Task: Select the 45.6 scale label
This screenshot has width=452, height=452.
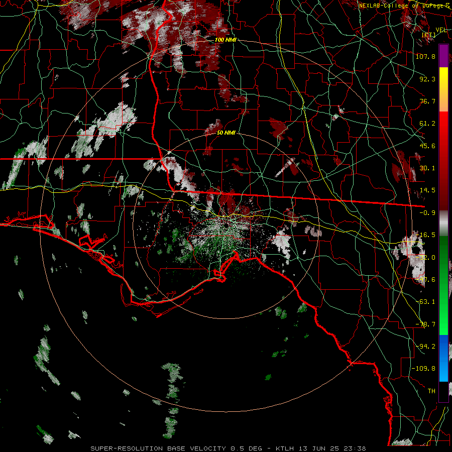Action: [x=427, y=146]
